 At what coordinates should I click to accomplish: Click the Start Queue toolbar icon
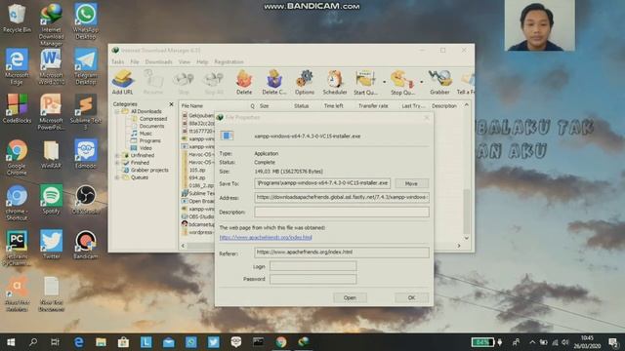click(x=365, y=82)
